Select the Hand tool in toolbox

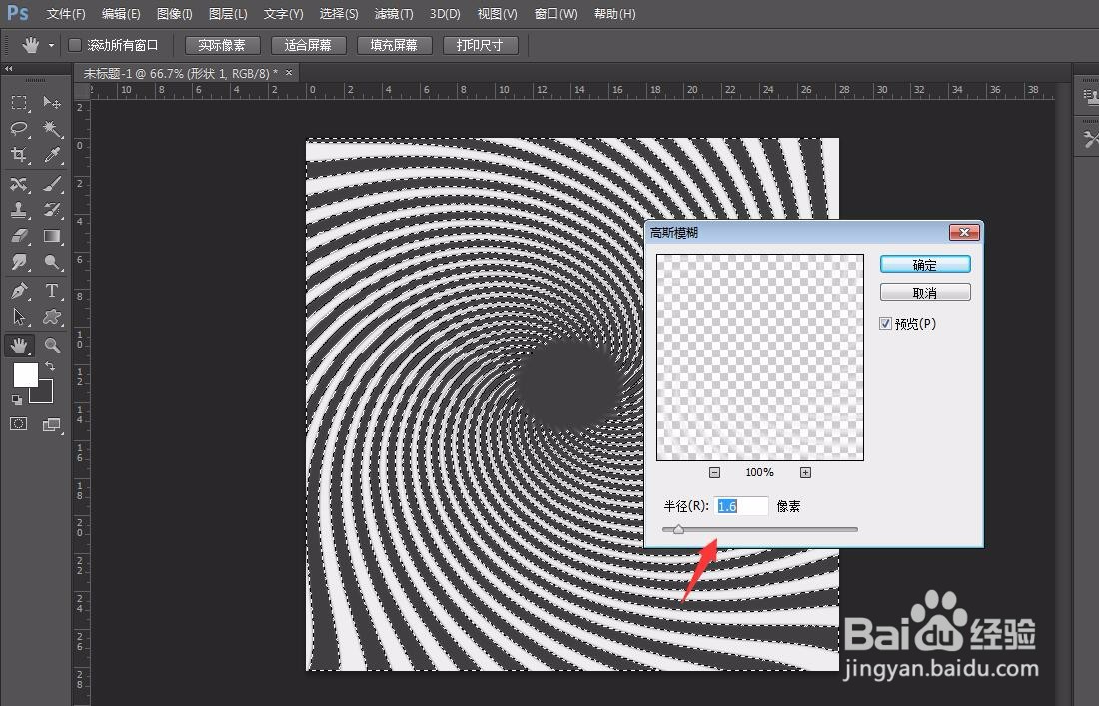coord(19,345)
